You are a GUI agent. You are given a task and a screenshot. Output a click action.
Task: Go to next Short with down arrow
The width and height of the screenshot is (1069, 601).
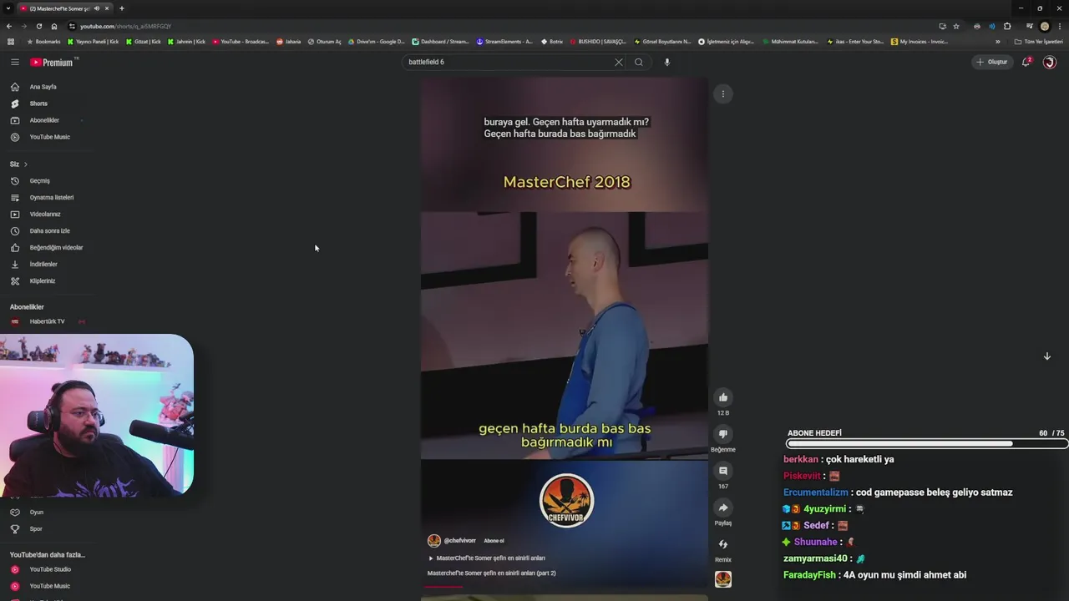tap(1046, 356)
